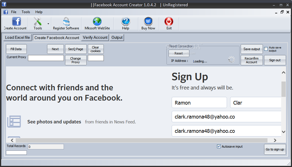Open Mkssoft WebSite globe icon
292x167 pixels.
coord(97,21)
